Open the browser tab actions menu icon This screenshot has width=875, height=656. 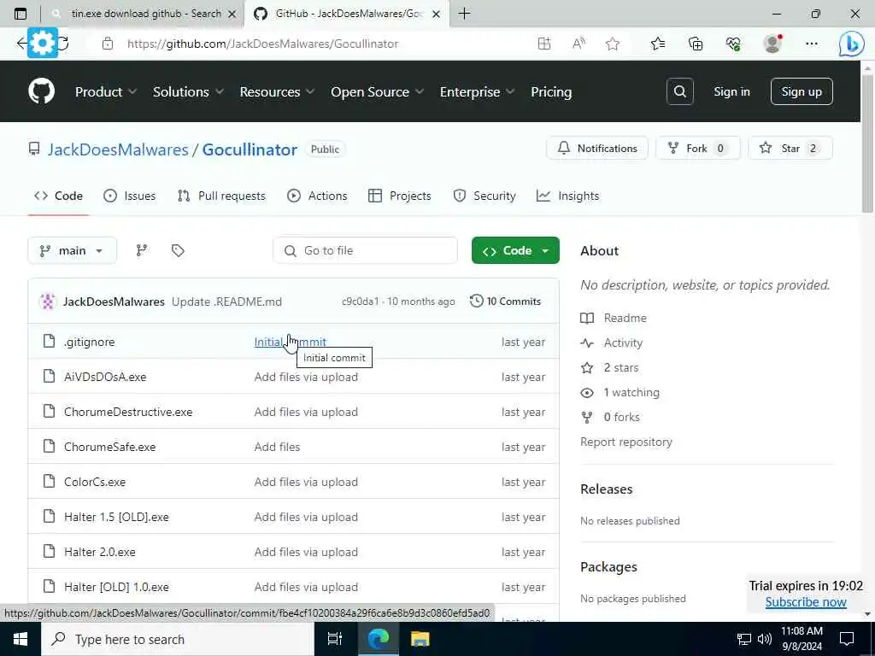pos(21,14)
